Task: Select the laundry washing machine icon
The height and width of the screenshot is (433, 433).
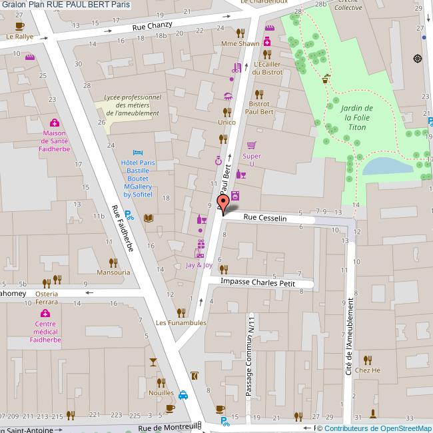Action: pos(235,195)
